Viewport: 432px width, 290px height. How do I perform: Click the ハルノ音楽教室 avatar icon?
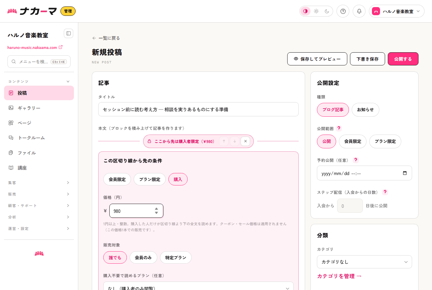tap(376, 11)
